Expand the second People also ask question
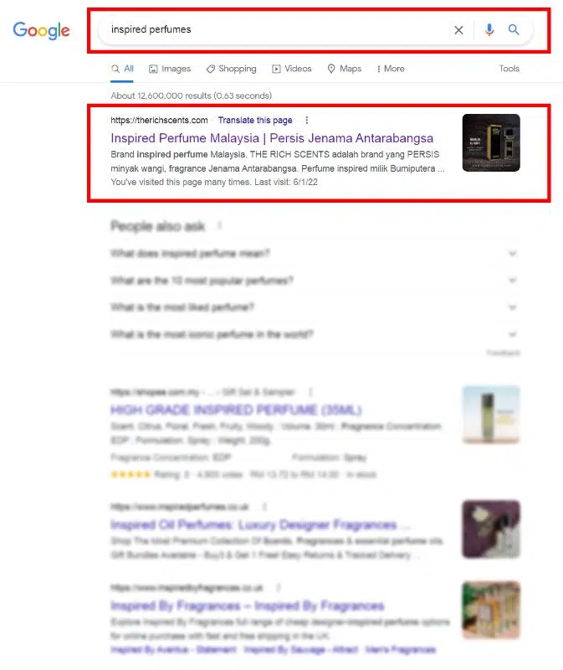Screen dimensions: 563x670 (x=315, y=281)
